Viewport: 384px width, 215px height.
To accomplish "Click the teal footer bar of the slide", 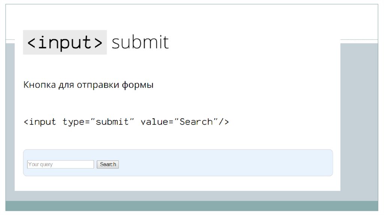I will (192, 206).
